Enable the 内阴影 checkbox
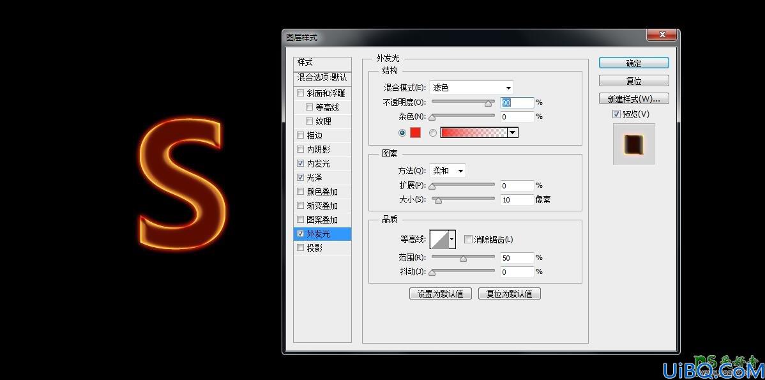 (x=300, y=149)
